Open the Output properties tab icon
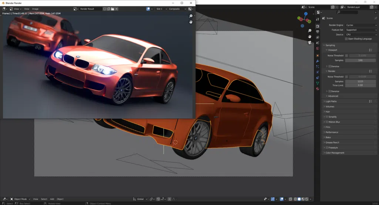This screenshot has height=205, width=379. 318,32
